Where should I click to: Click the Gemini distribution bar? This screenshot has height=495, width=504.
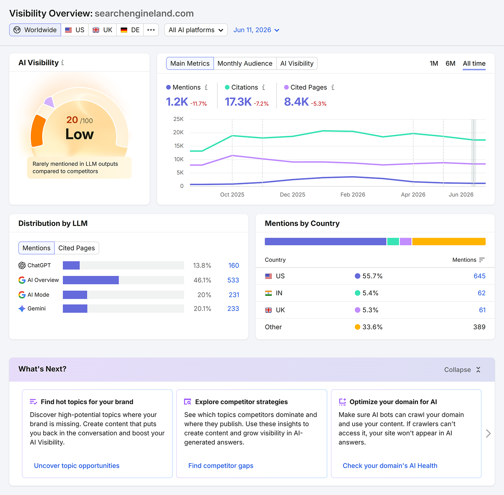pyautogui.click(x=123, y=309)
